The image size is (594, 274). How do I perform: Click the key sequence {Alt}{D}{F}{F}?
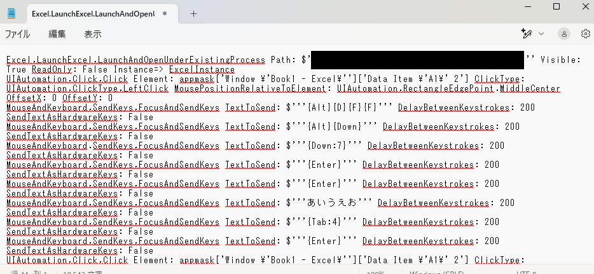[342, 107]
